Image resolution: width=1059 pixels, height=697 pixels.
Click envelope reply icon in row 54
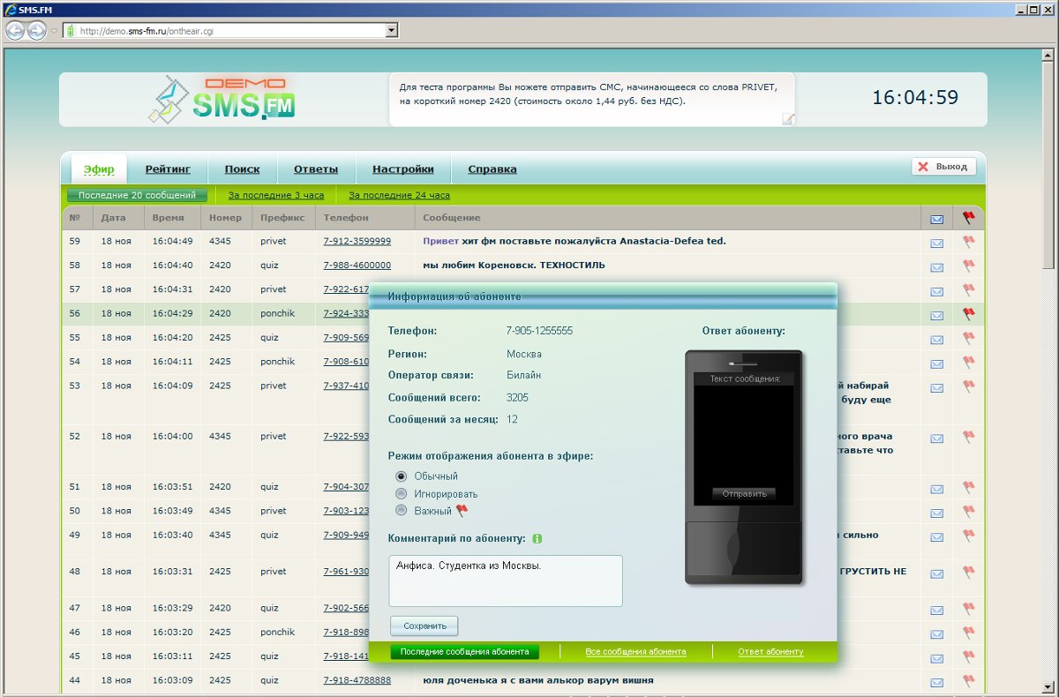click(x=936, y=363)
